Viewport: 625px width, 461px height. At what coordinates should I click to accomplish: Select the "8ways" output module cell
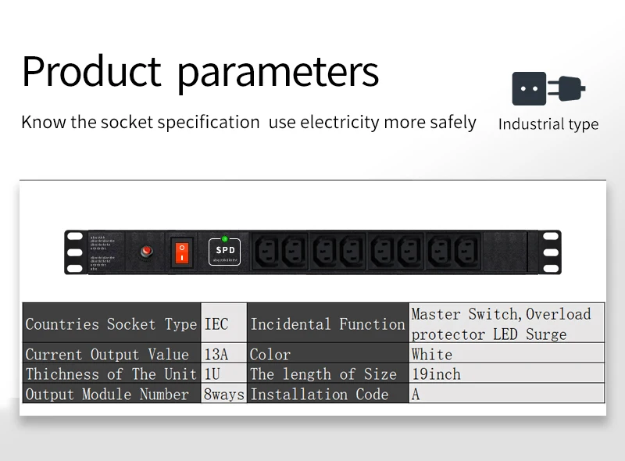[224, 395]
